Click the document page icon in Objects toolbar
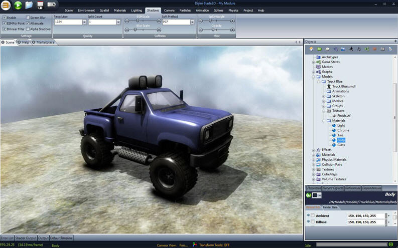The height and width of the screenshot is (248, 398). click(390, 49)
